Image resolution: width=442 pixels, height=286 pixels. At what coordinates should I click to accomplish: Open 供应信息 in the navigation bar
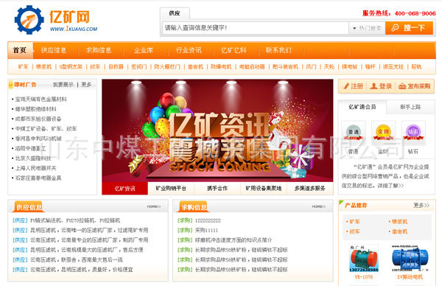coord(54,50)
